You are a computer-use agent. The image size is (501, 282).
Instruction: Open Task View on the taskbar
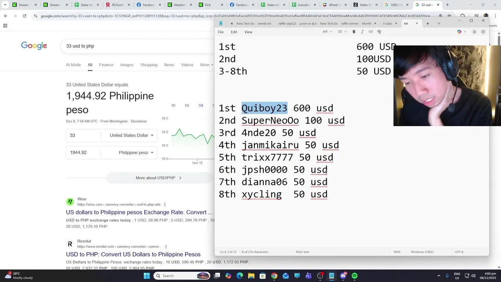[217, 276]
